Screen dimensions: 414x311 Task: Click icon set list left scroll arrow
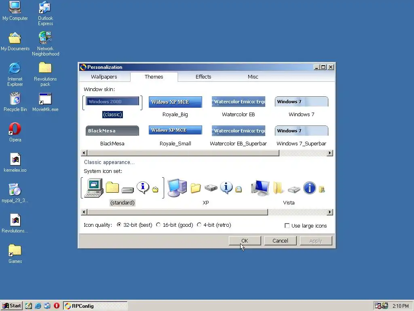pyautogui.click(x=84, y=212)
